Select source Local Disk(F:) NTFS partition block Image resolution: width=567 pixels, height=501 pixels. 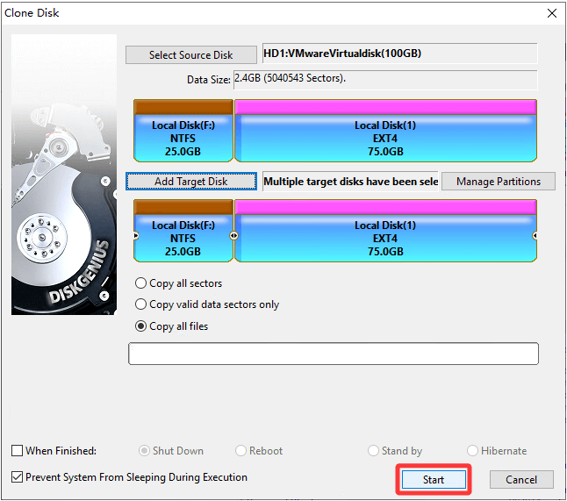pos(183,138)
